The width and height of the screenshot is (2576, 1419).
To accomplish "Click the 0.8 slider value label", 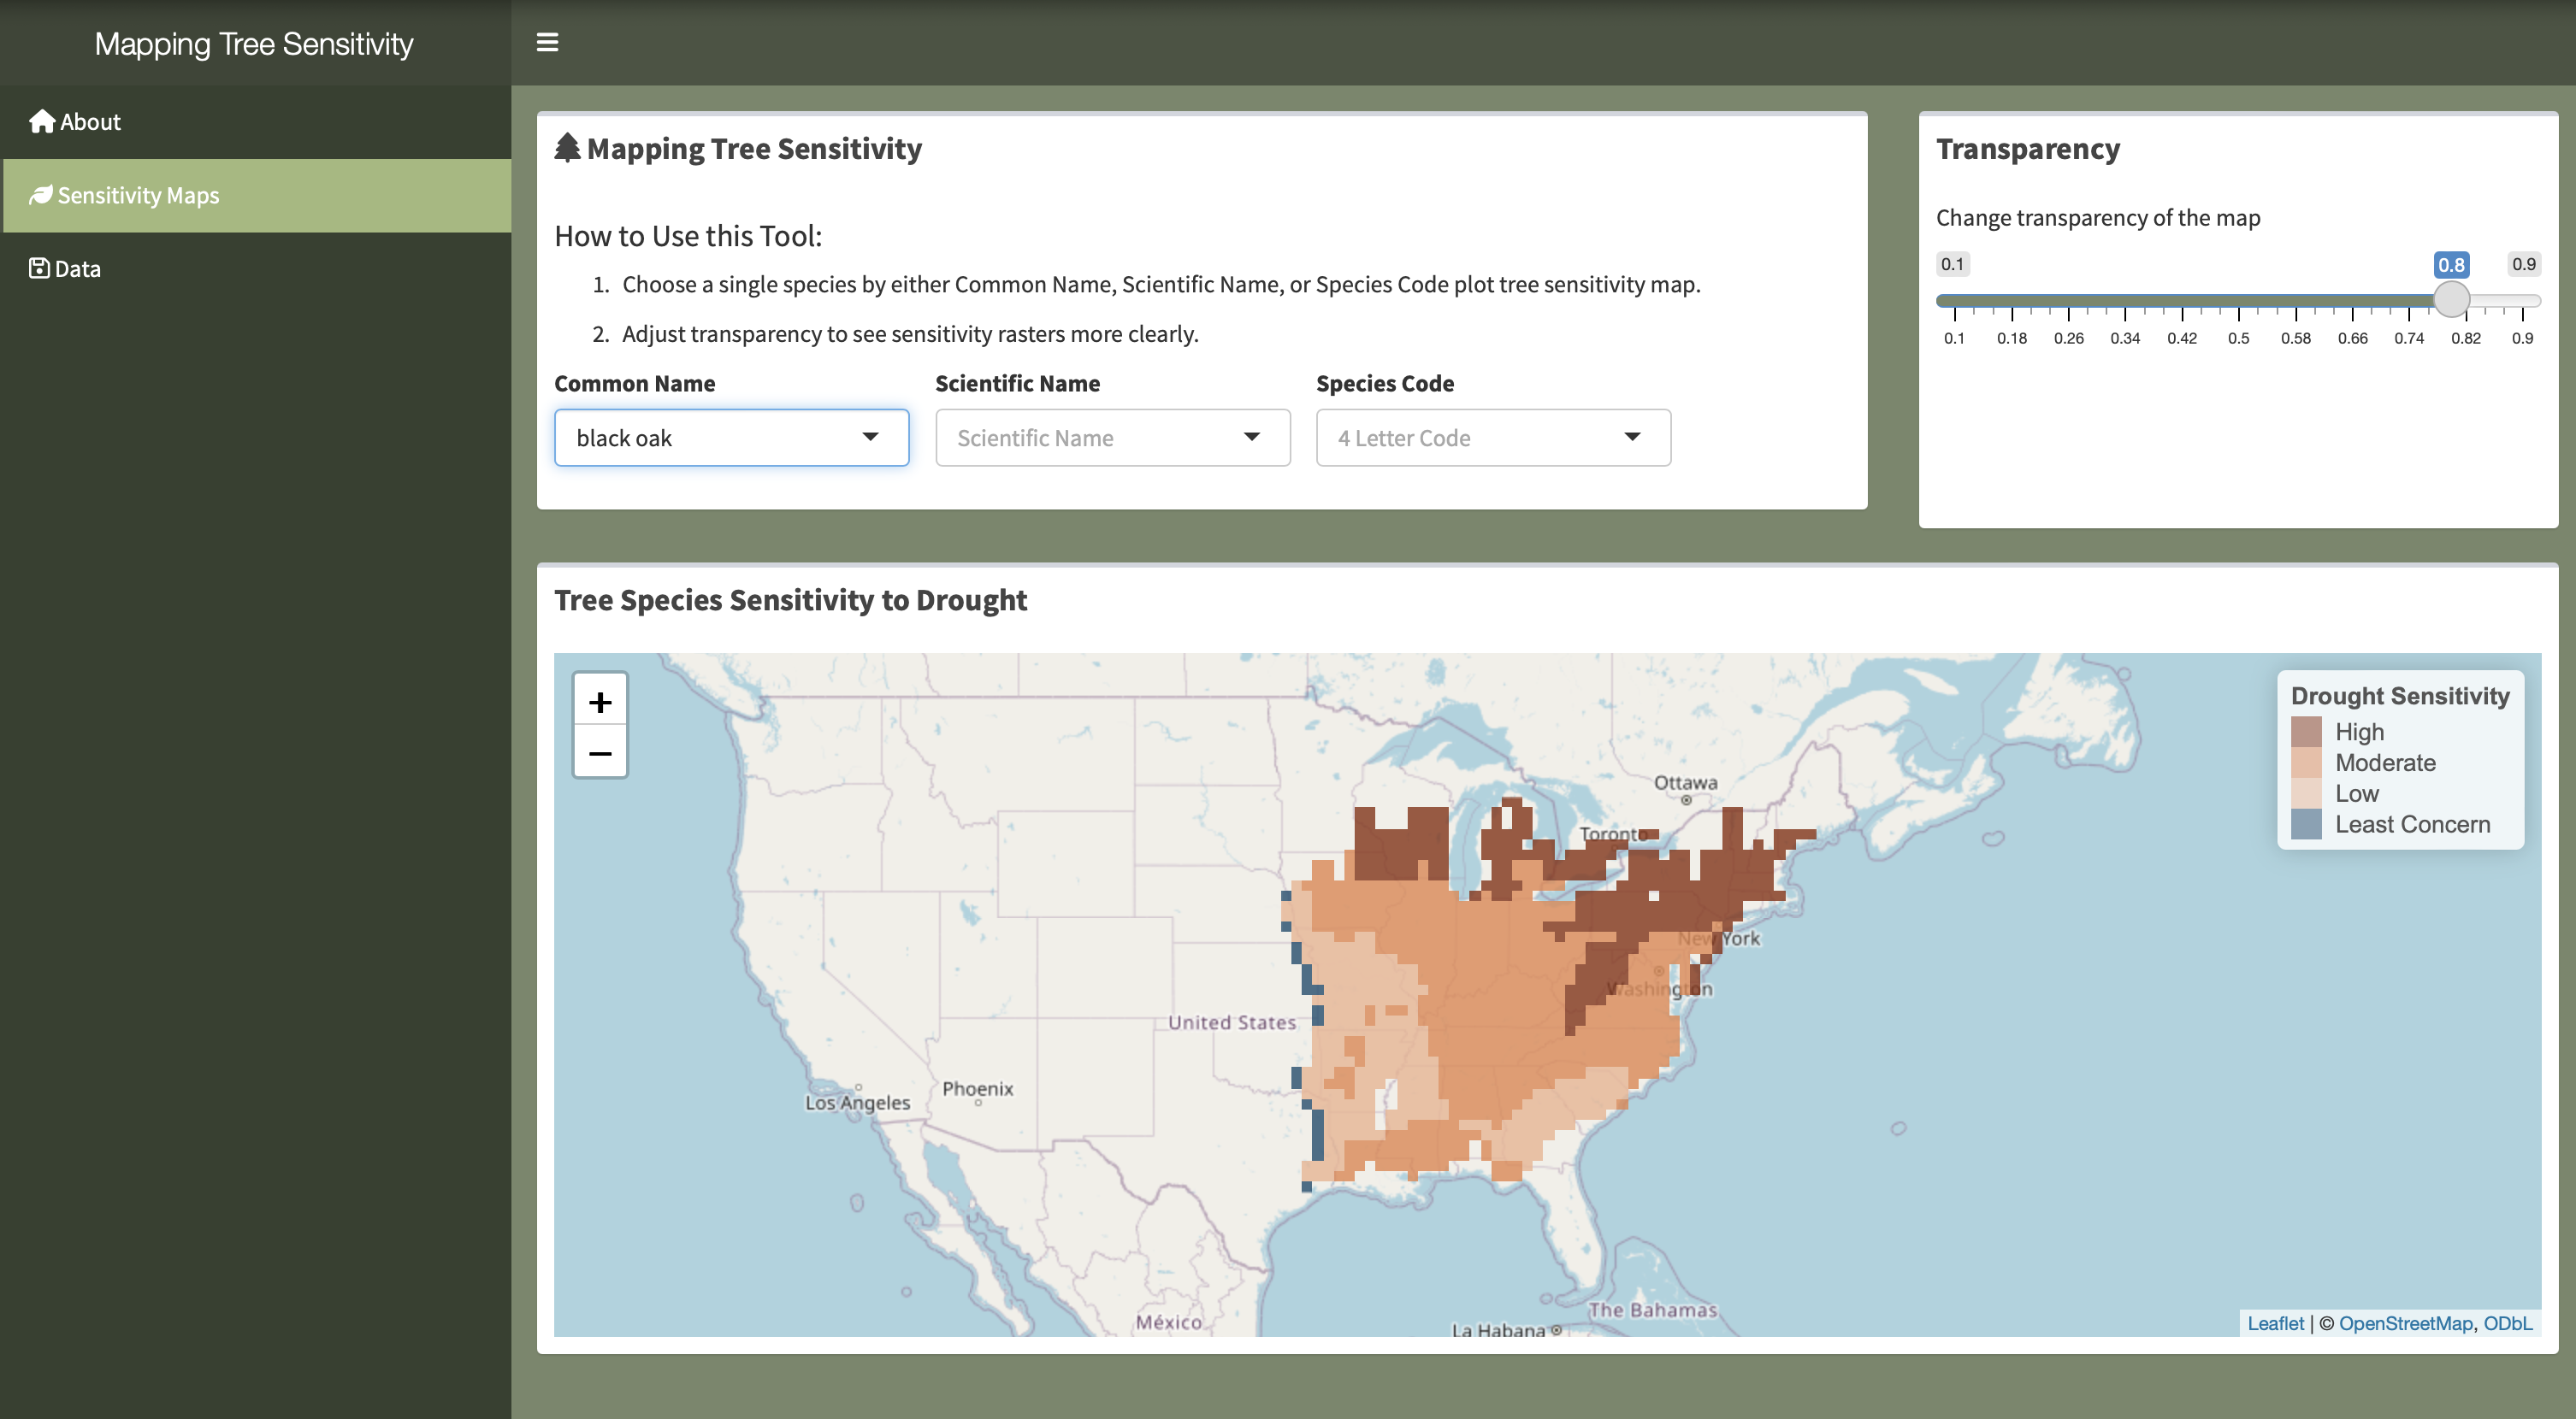I will point(2451,265).
